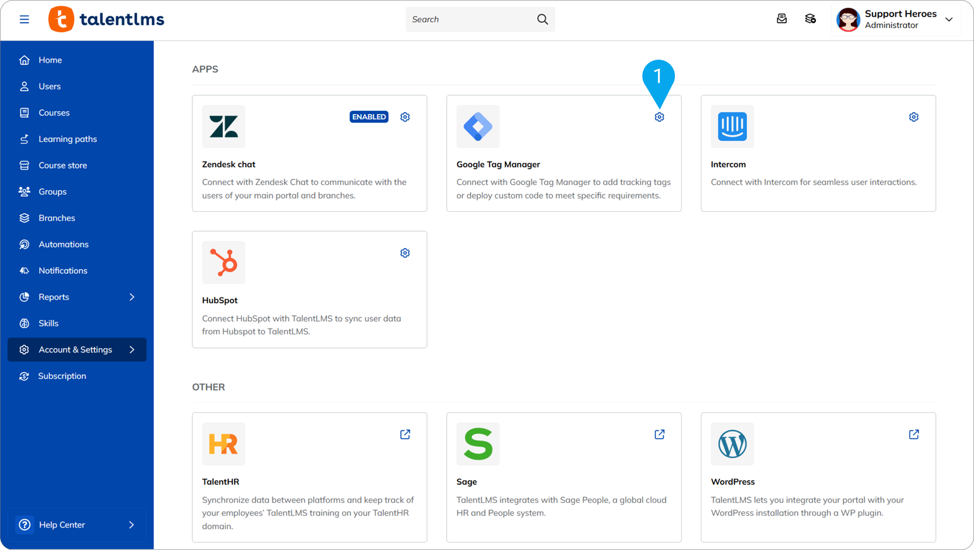Screen dimensions: 974x550
Task: Open Automations from the sidebar
Action: click(63, 244)
